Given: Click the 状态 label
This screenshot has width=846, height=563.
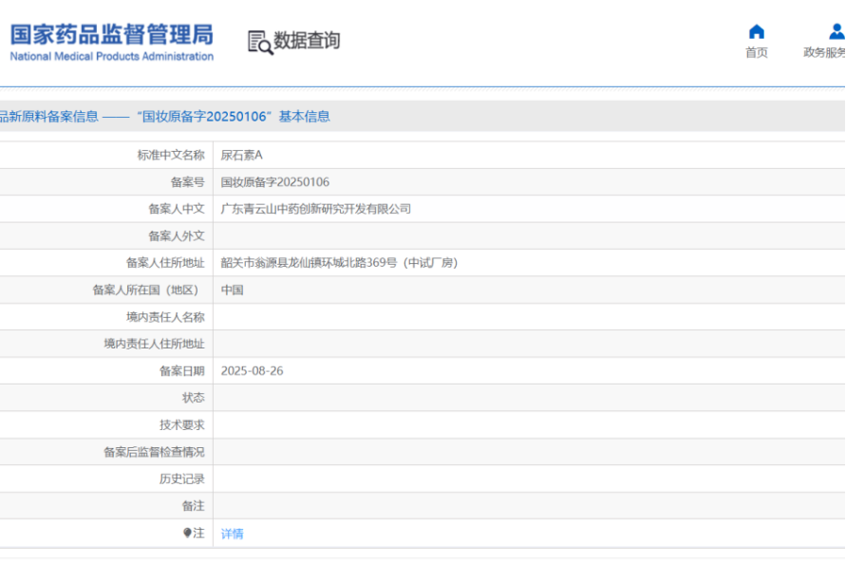Looking at the screenshot, I should coord(193,398).
